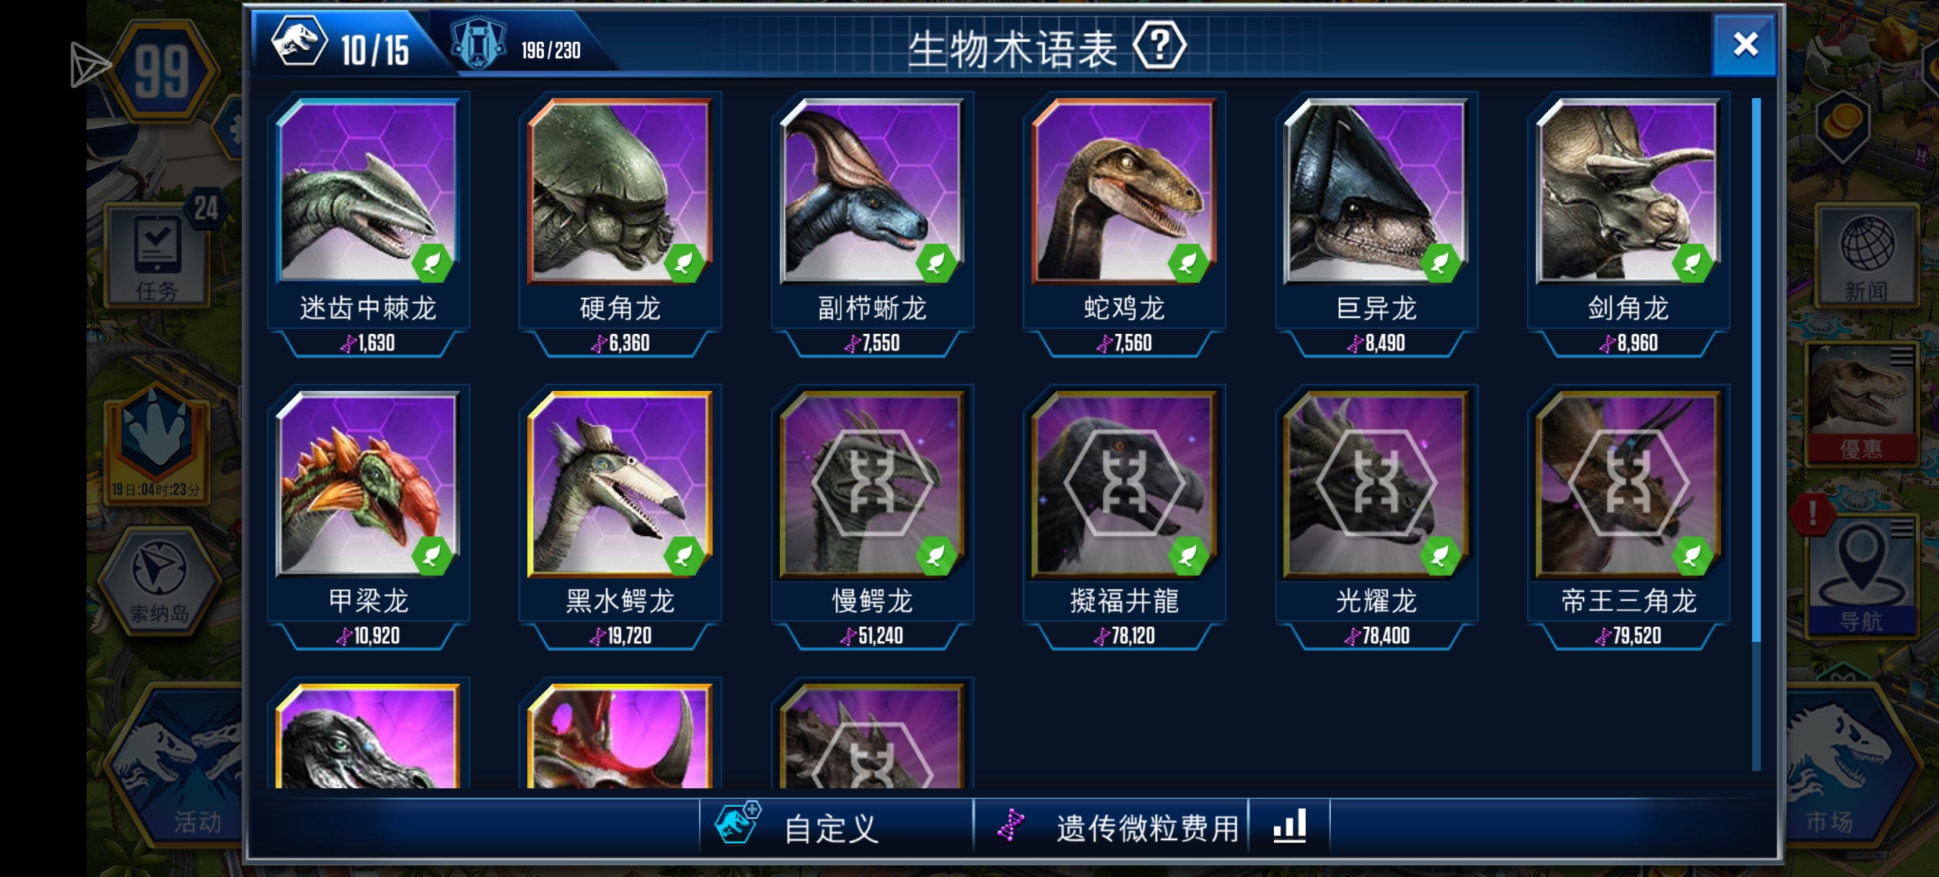Open the 优惠 offers dinosaur icon
Image resolution: width=1939 pixels, height=877 pixels.
tap(1860, 403)
